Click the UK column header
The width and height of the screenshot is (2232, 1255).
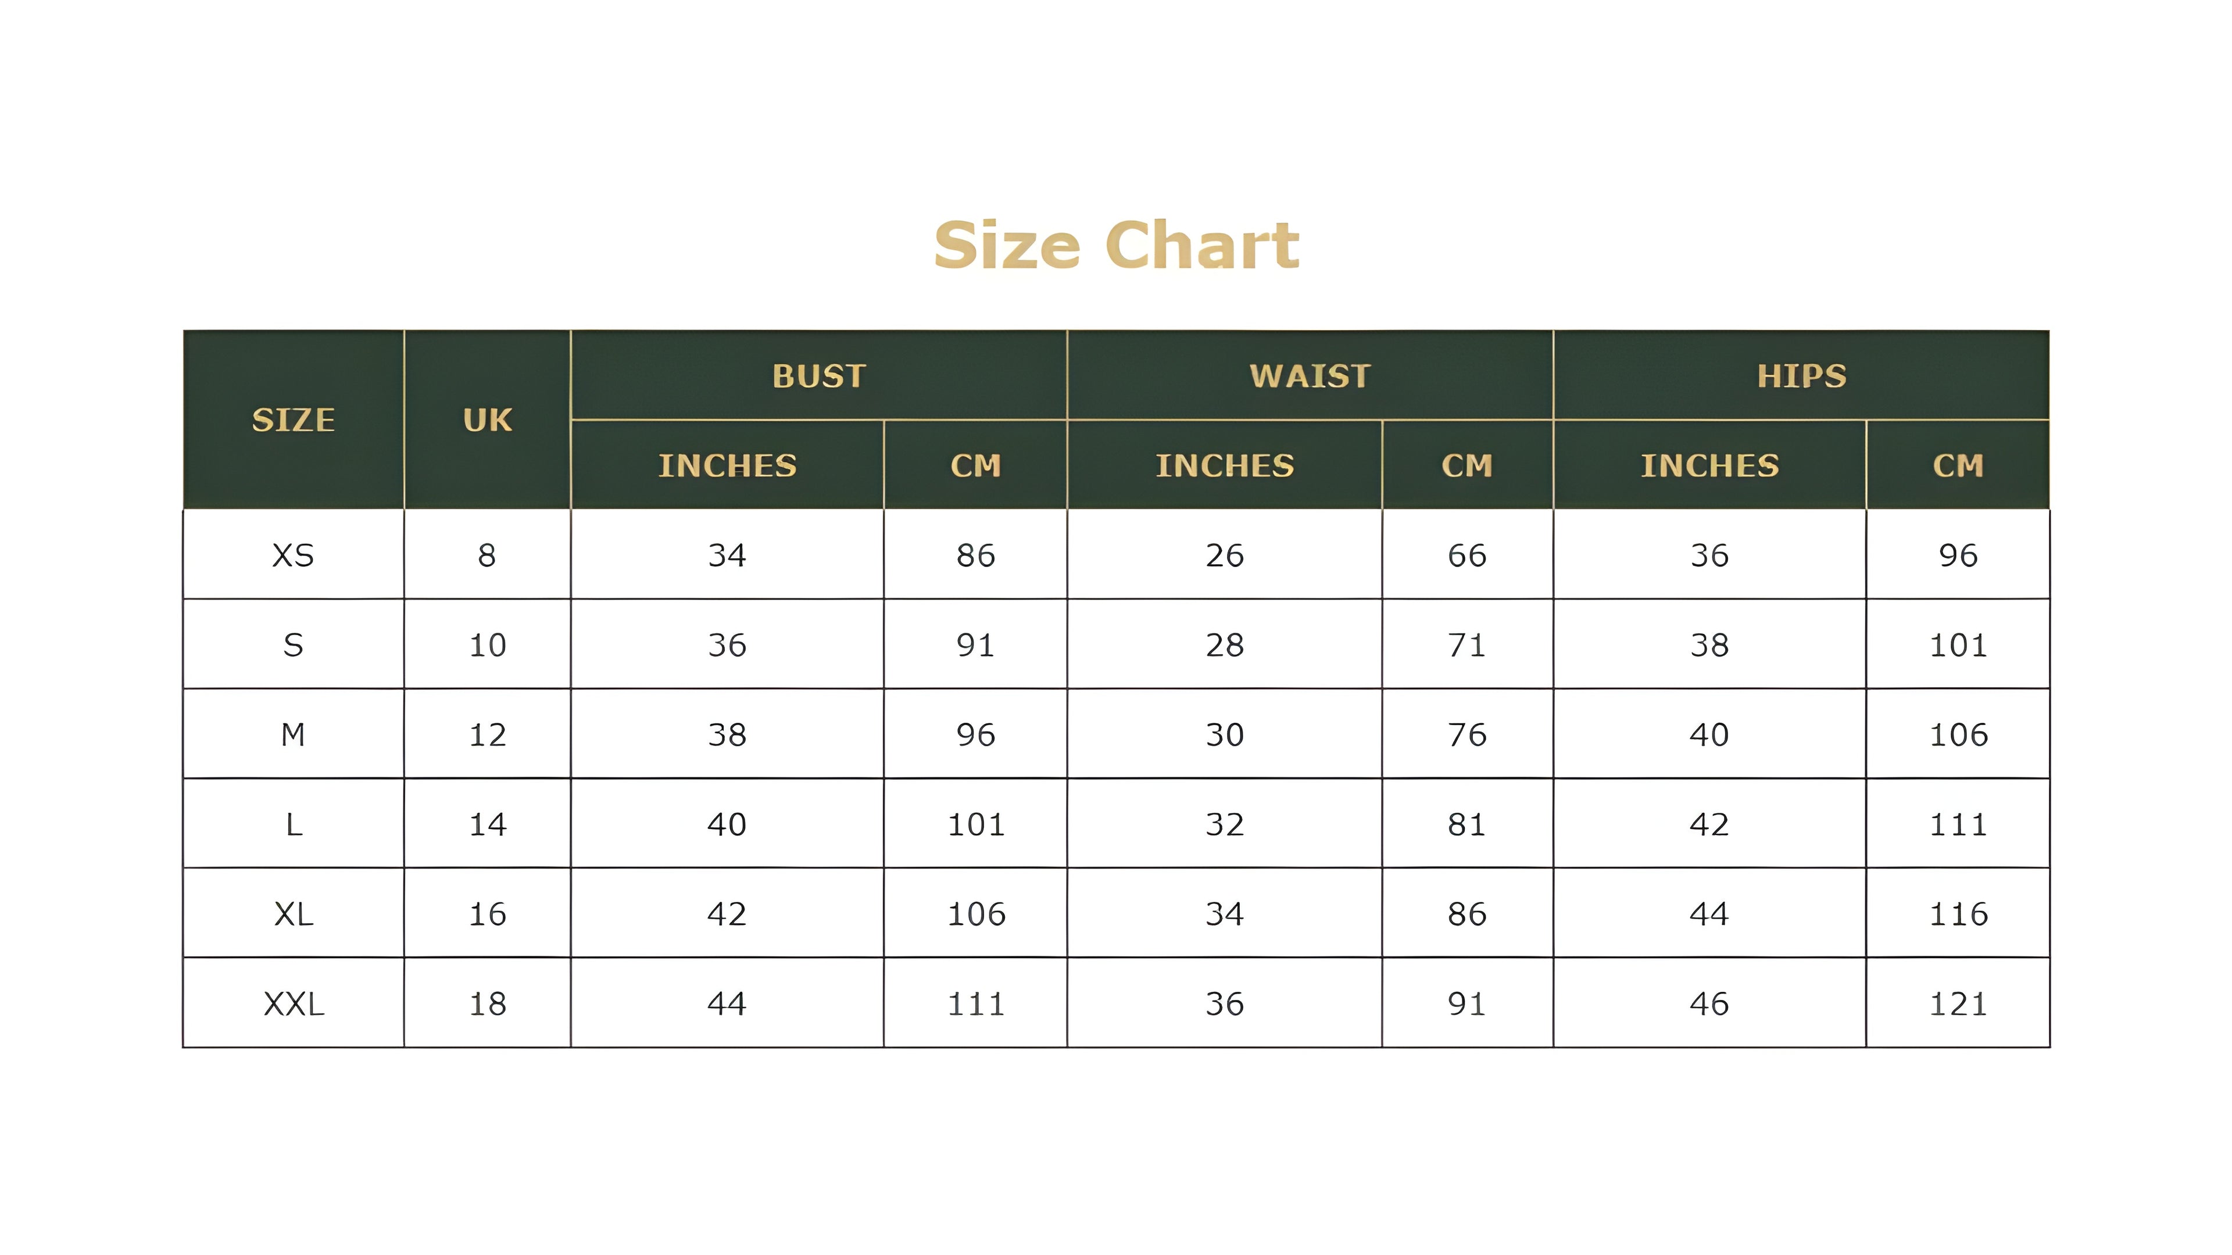click(x=487, y=420)
